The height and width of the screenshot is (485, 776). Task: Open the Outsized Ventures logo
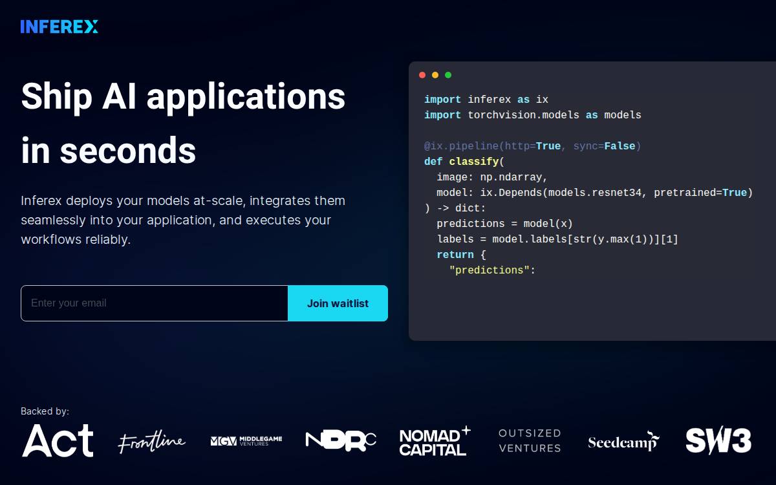pyautogui.click(x=530, y=441)
